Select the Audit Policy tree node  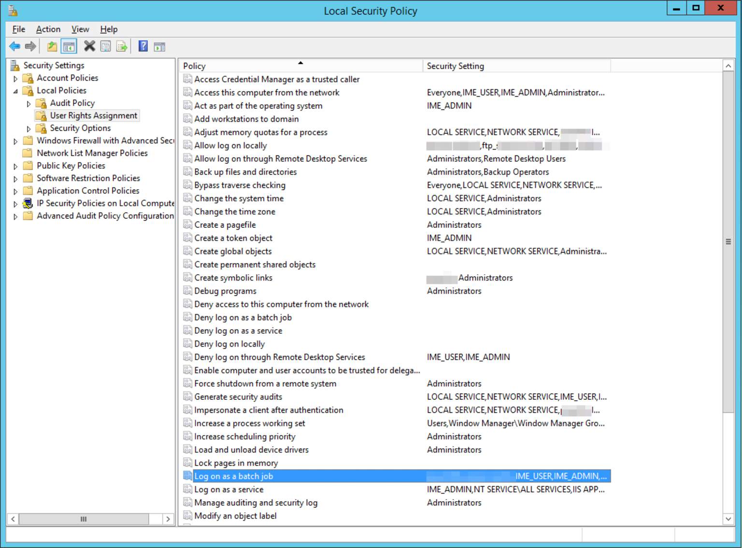[71, 102]
